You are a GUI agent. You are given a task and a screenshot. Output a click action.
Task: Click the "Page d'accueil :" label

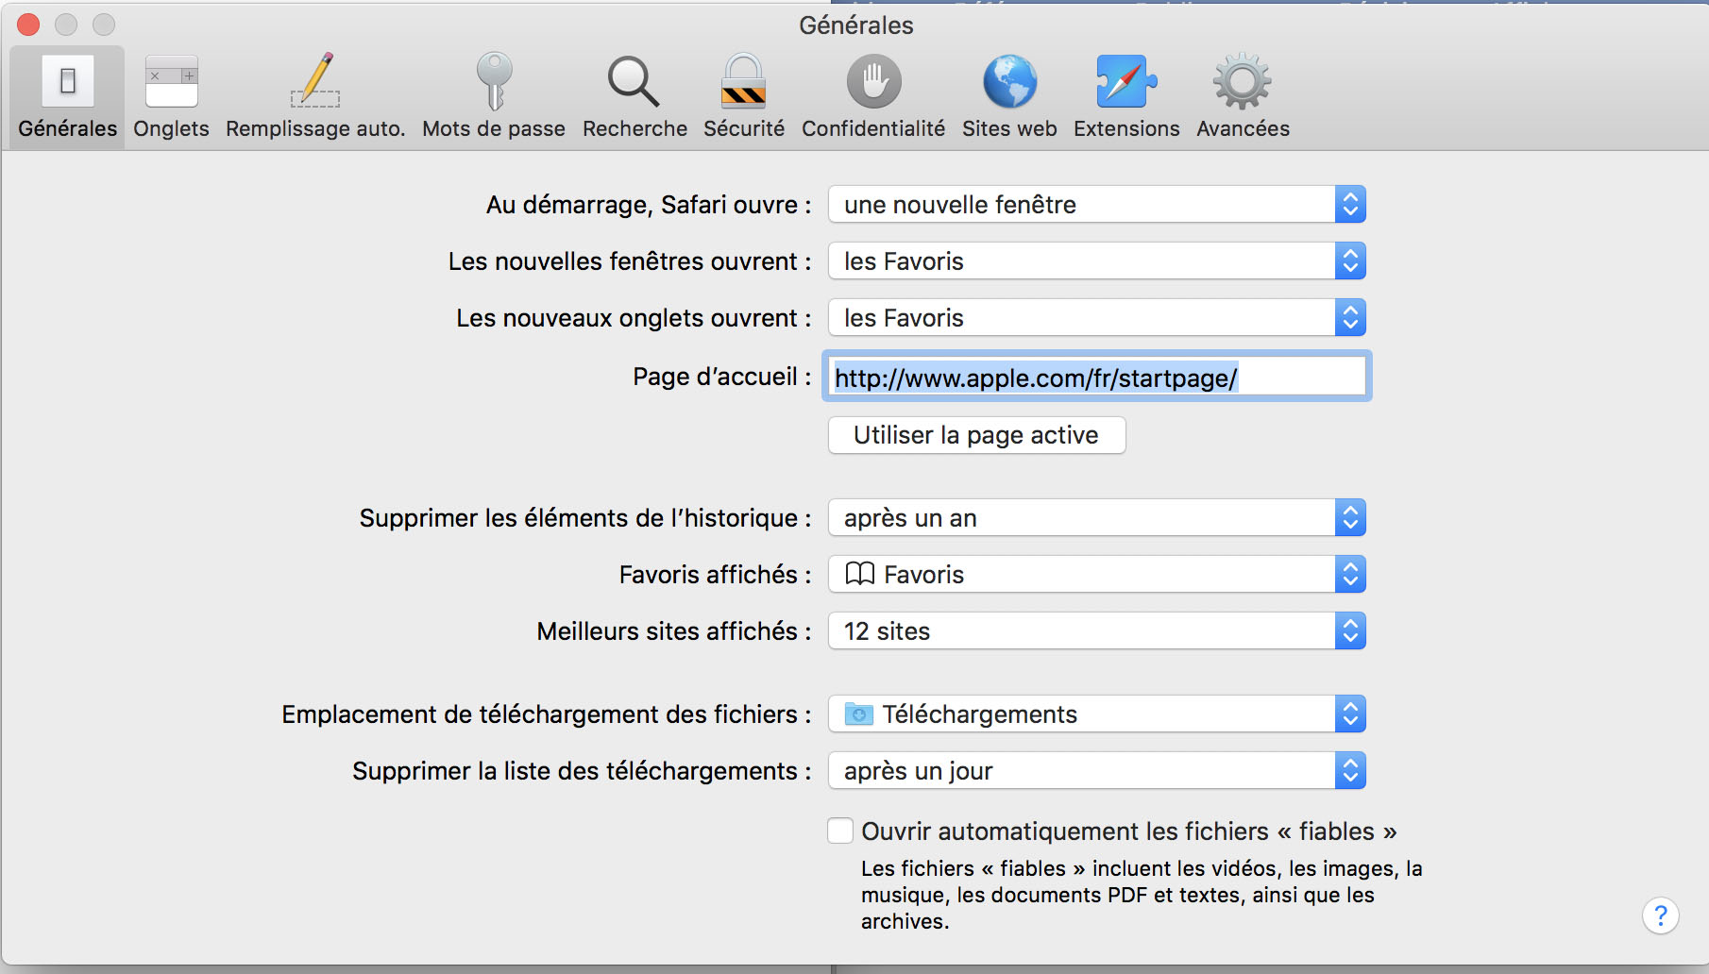click(722, 377)
